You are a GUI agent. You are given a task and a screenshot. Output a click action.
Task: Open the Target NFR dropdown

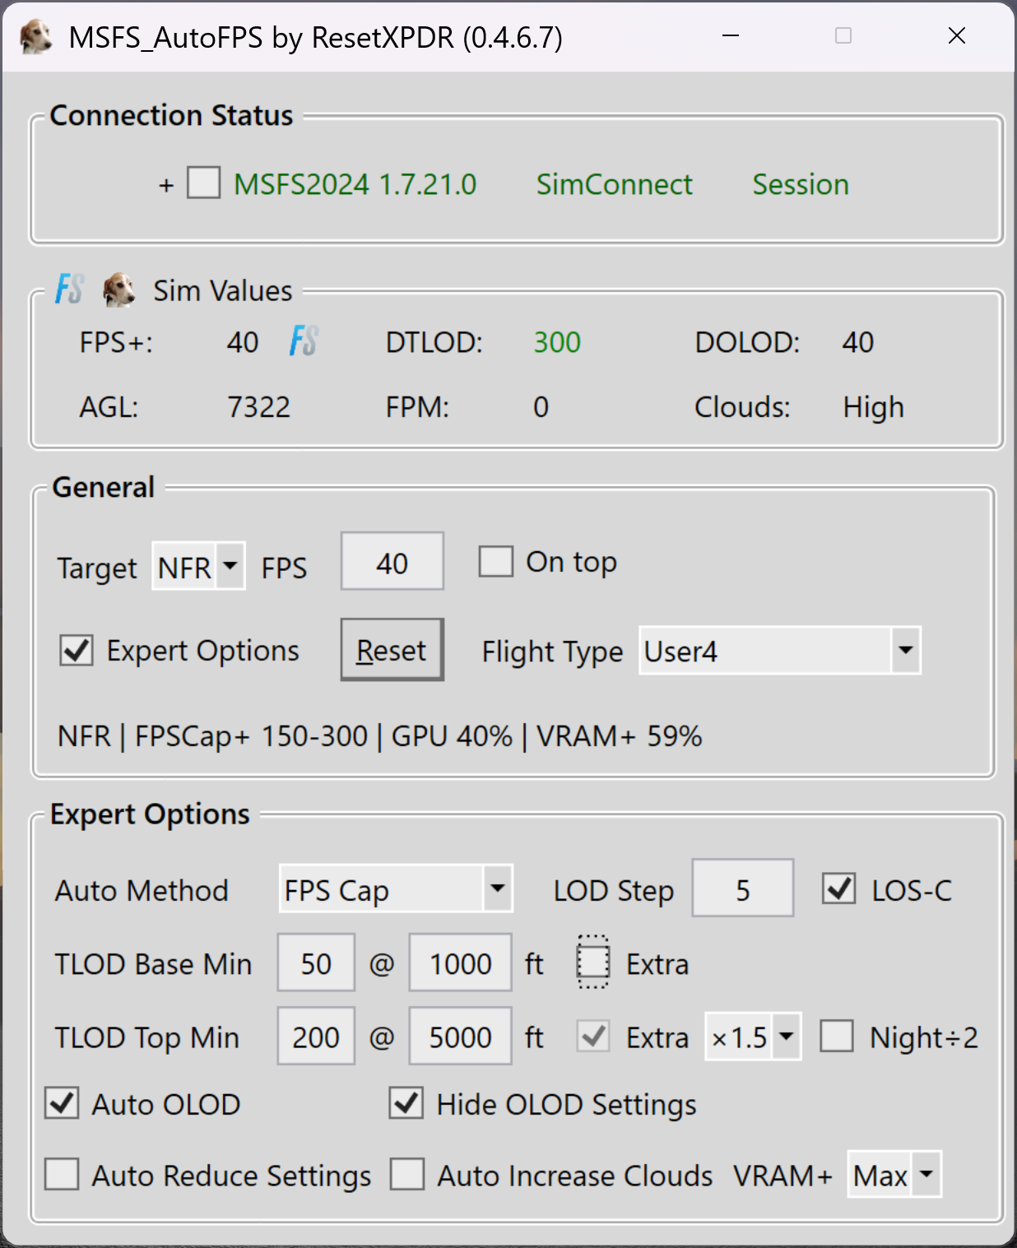point(198,566)
